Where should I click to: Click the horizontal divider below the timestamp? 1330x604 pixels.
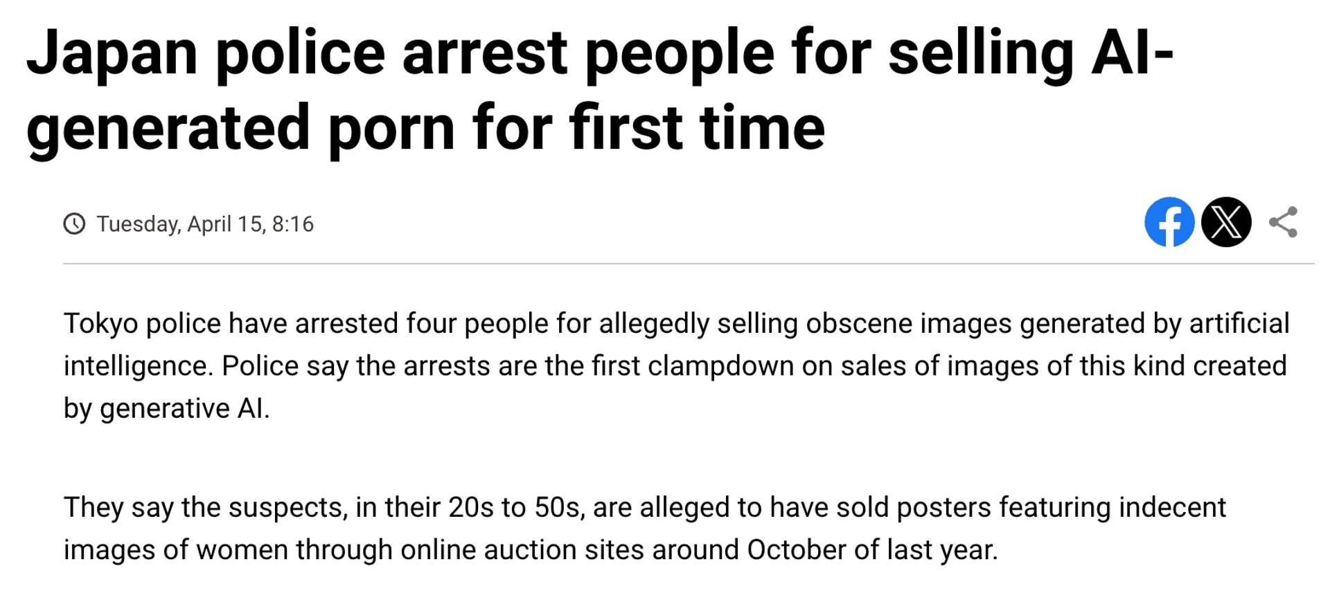[x=689, y=264]
